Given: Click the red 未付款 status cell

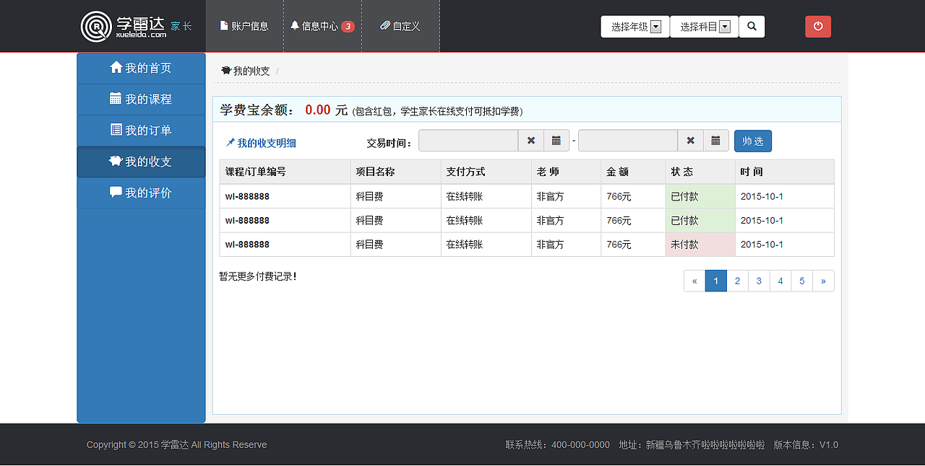Looking at the screenshot, I should pos(700,245).
